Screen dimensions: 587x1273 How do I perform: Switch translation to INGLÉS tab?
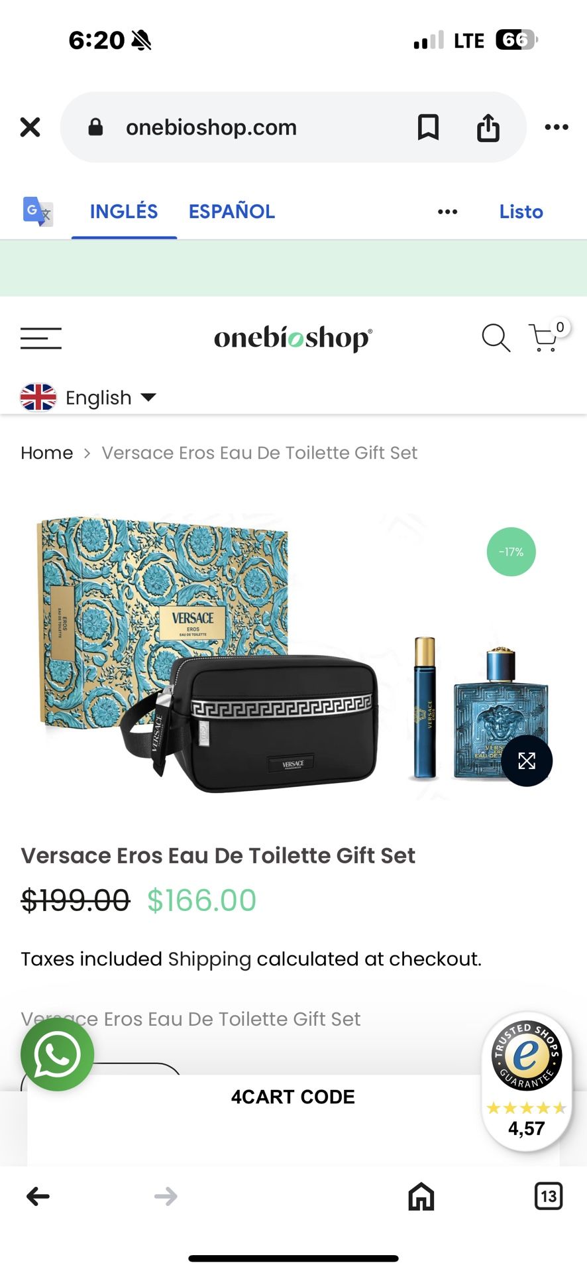tap(124, 212)
